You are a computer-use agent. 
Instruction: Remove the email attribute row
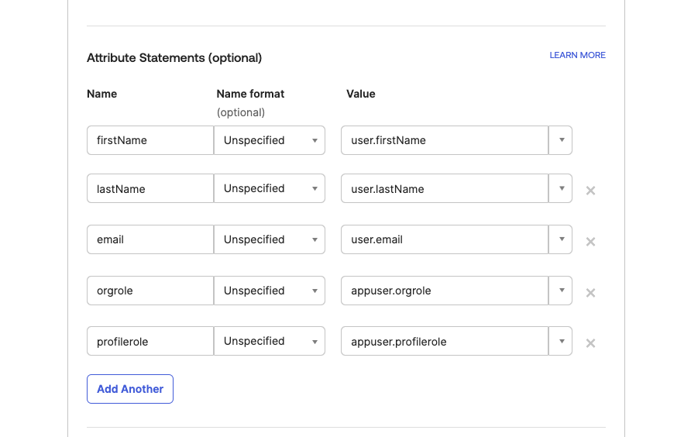(590, 242)
